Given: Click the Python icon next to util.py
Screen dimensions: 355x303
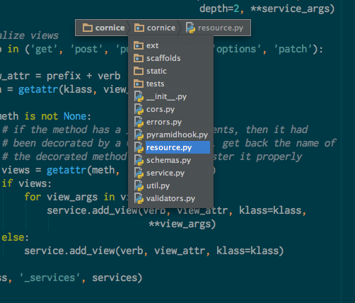Looking at the screenshot, I should (x=139, y=185).
